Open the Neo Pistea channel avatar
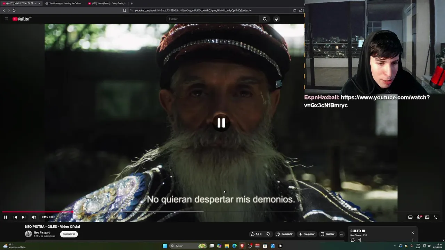 tap(28, 234)
